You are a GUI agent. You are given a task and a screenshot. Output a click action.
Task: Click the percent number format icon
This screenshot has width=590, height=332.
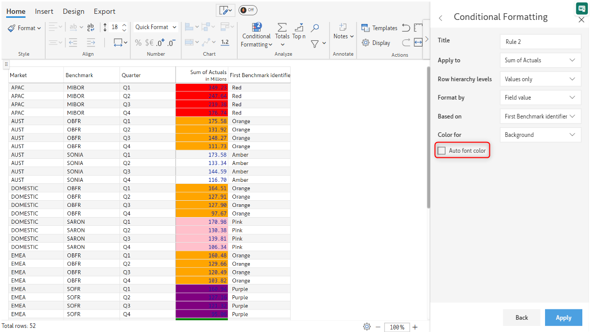pyautogui.click(x=138, y=43)
